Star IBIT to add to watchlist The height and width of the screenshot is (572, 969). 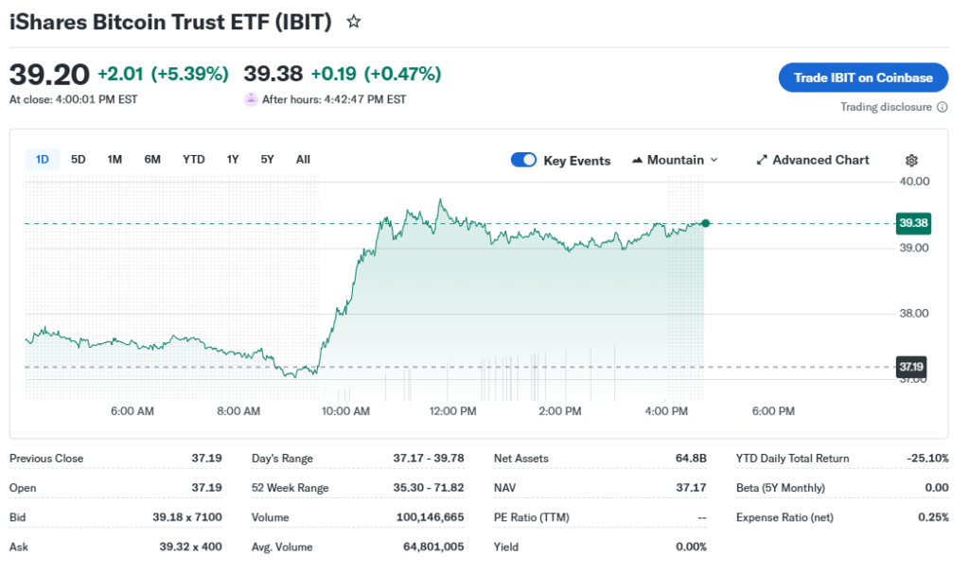click(354, 22)
